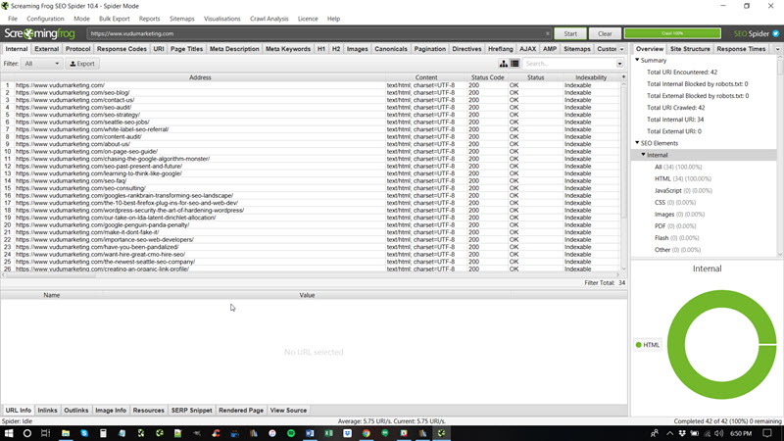The width and height of the screenshot is (784, 441).
Task: Collapse the SEO Elements section
Action: coord(638,143)
